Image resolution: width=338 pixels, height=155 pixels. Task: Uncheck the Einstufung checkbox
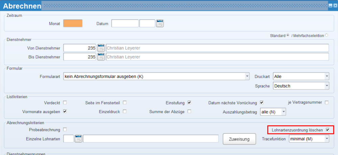[189, 103]
